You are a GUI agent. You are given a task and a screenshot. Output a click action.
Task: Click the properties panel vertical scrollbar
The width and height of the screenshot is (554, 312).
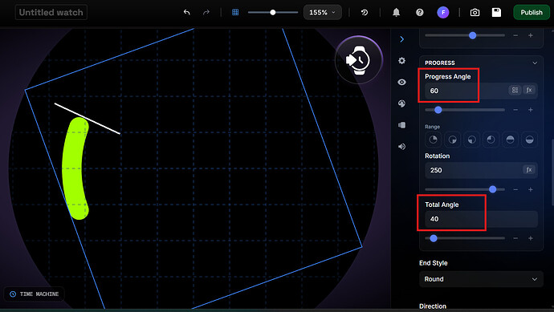pos(552,172)
